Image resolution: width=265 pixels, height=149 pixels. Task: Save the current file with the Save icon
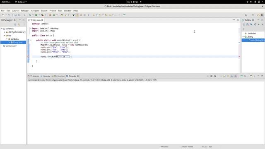pos(15,15)
